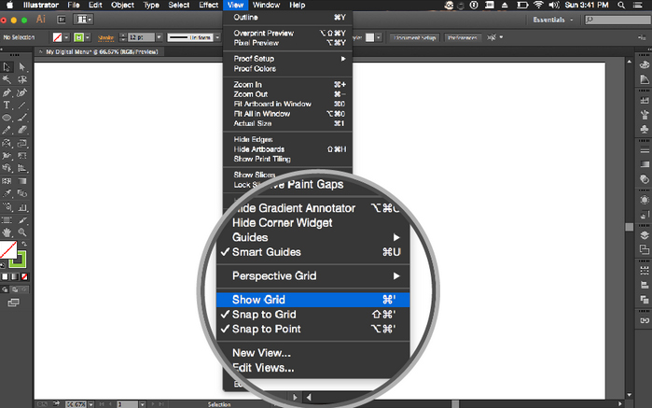Select the Line Segment tool
The width and height of the screenshot is (652, 408).
tap(22, 105)
